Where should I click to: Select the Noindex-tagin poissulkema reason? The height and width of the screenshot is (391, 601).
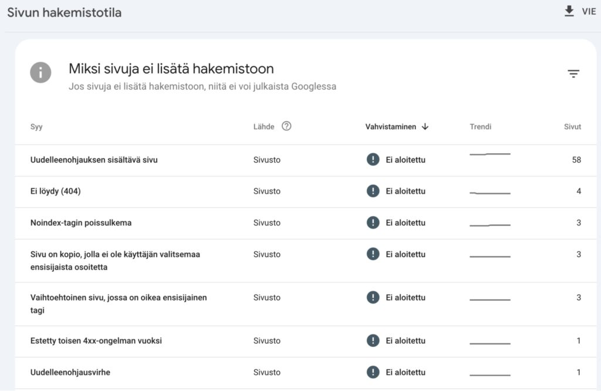tap(81, 223)
